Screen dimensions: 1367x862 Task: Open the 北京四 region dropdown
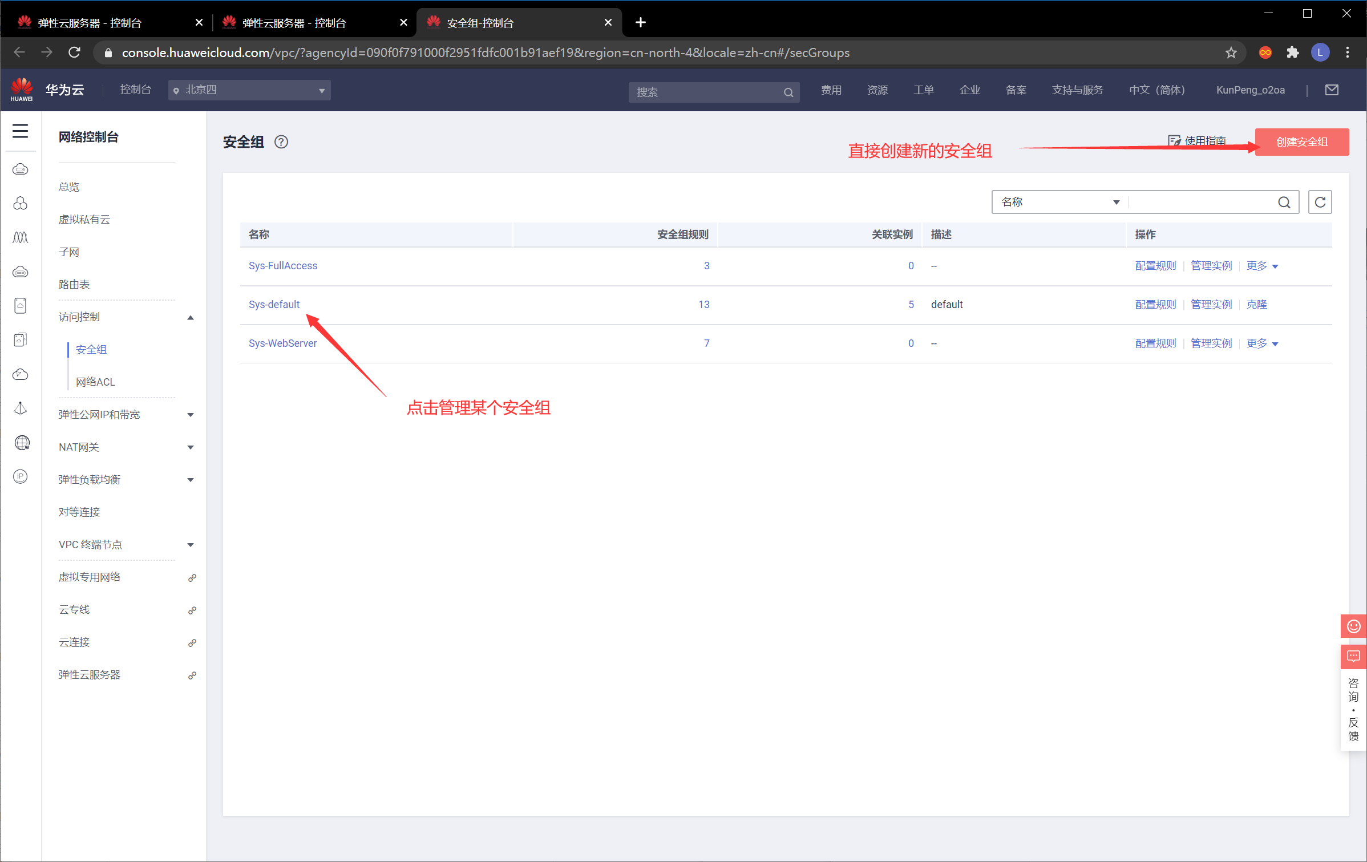click(x=249, y=90)
